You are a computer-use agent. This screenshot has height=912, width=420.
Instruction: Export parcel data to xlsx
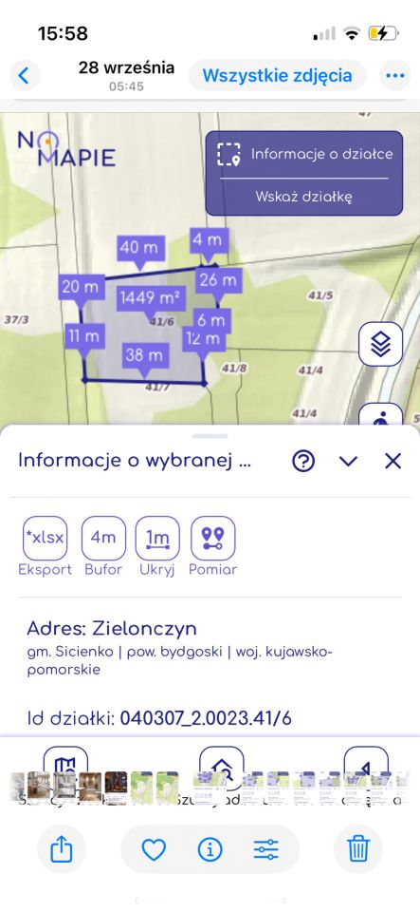[46, 538]
